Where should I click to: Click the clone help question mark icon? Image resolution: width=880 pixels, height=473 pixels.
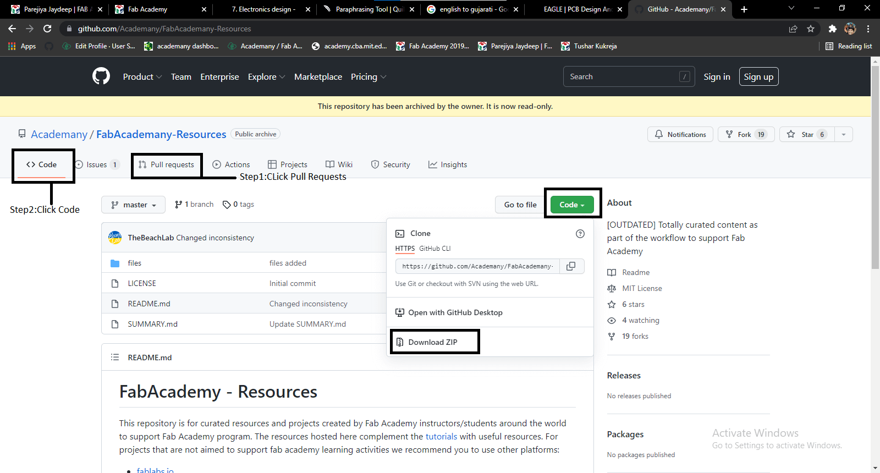coord(580,234)
